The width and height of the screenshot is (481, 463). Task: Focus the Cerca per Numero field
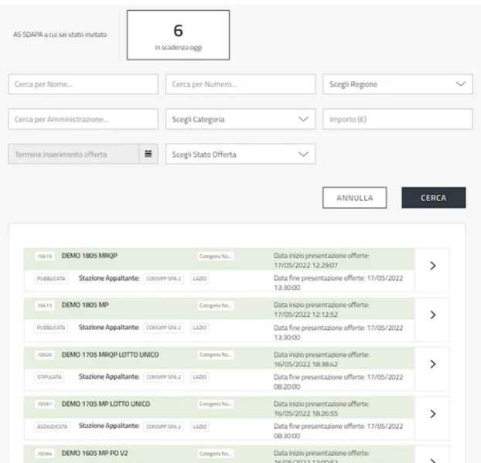pyautogui.click(x=240, y=84)
